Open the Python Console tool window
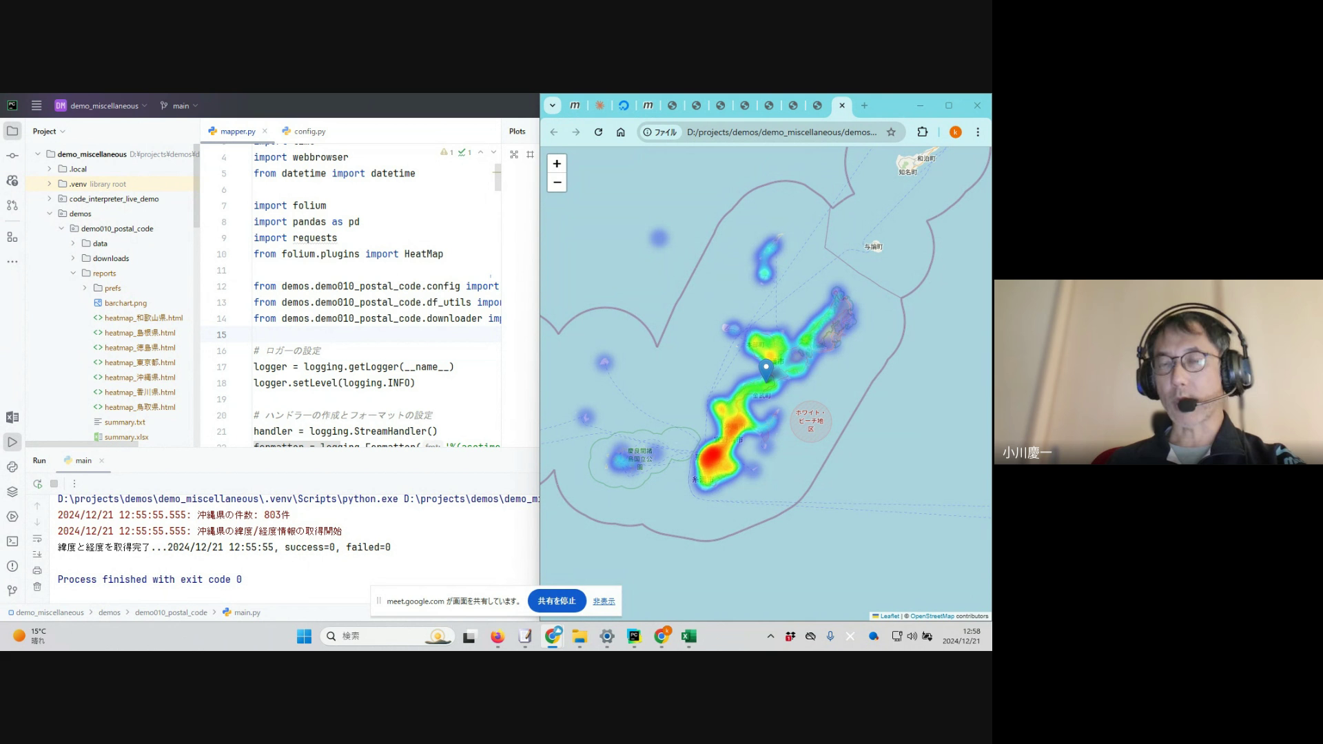The height and width of the screenshot is (744, 1323). (12, 467)
